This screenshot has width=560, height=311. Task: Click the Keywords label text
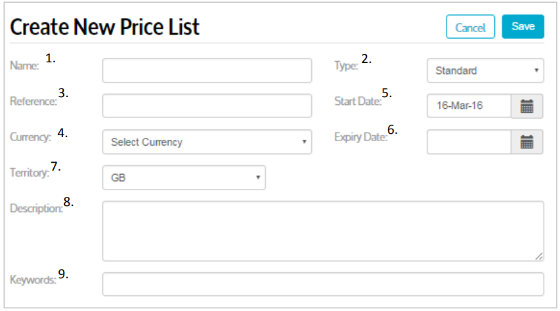33,280
